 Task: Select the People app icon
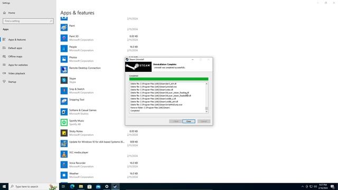[64, 49]
